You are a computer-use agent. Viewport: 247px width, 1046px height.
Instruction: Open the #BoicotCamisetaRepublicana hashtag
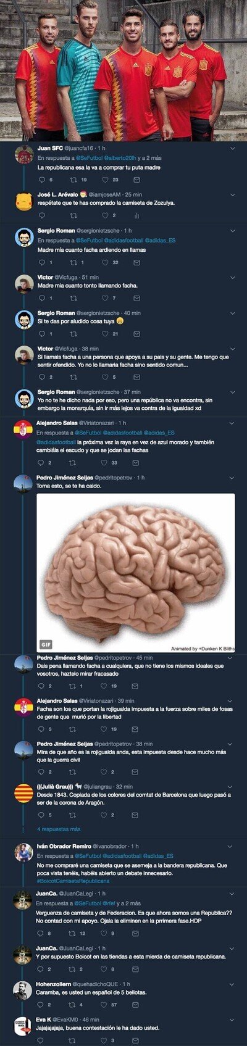tap(73, 881)
